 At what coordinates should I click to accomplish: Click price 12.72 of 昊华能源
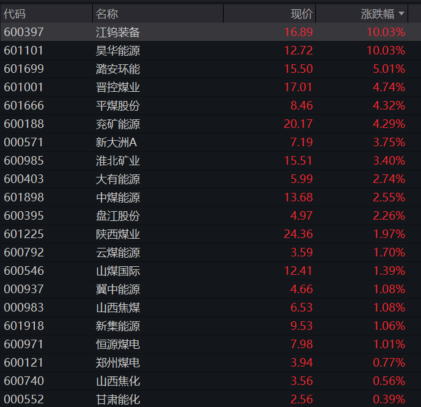tap(298, 51)
